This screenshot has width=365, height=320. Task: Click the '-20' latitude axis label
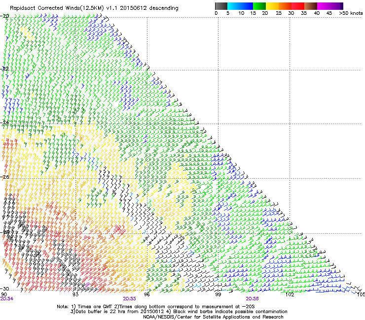click(4, 16)
